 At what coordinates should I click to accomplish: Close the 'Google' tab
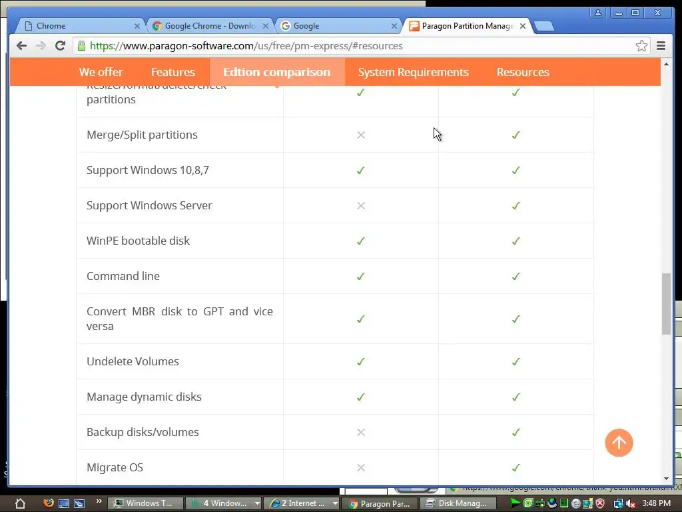point(394,26)
